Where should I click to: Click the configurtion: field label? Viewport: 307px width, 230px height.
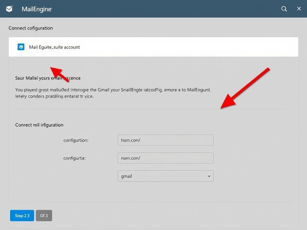pyautogui.click(x=76, y=140)
